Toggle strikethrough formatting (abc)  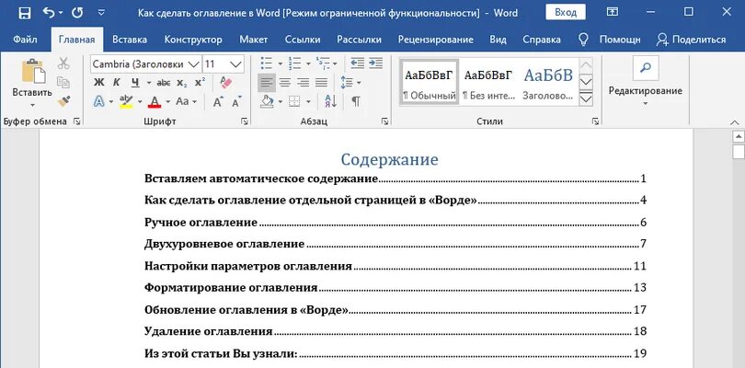[164, 83]
